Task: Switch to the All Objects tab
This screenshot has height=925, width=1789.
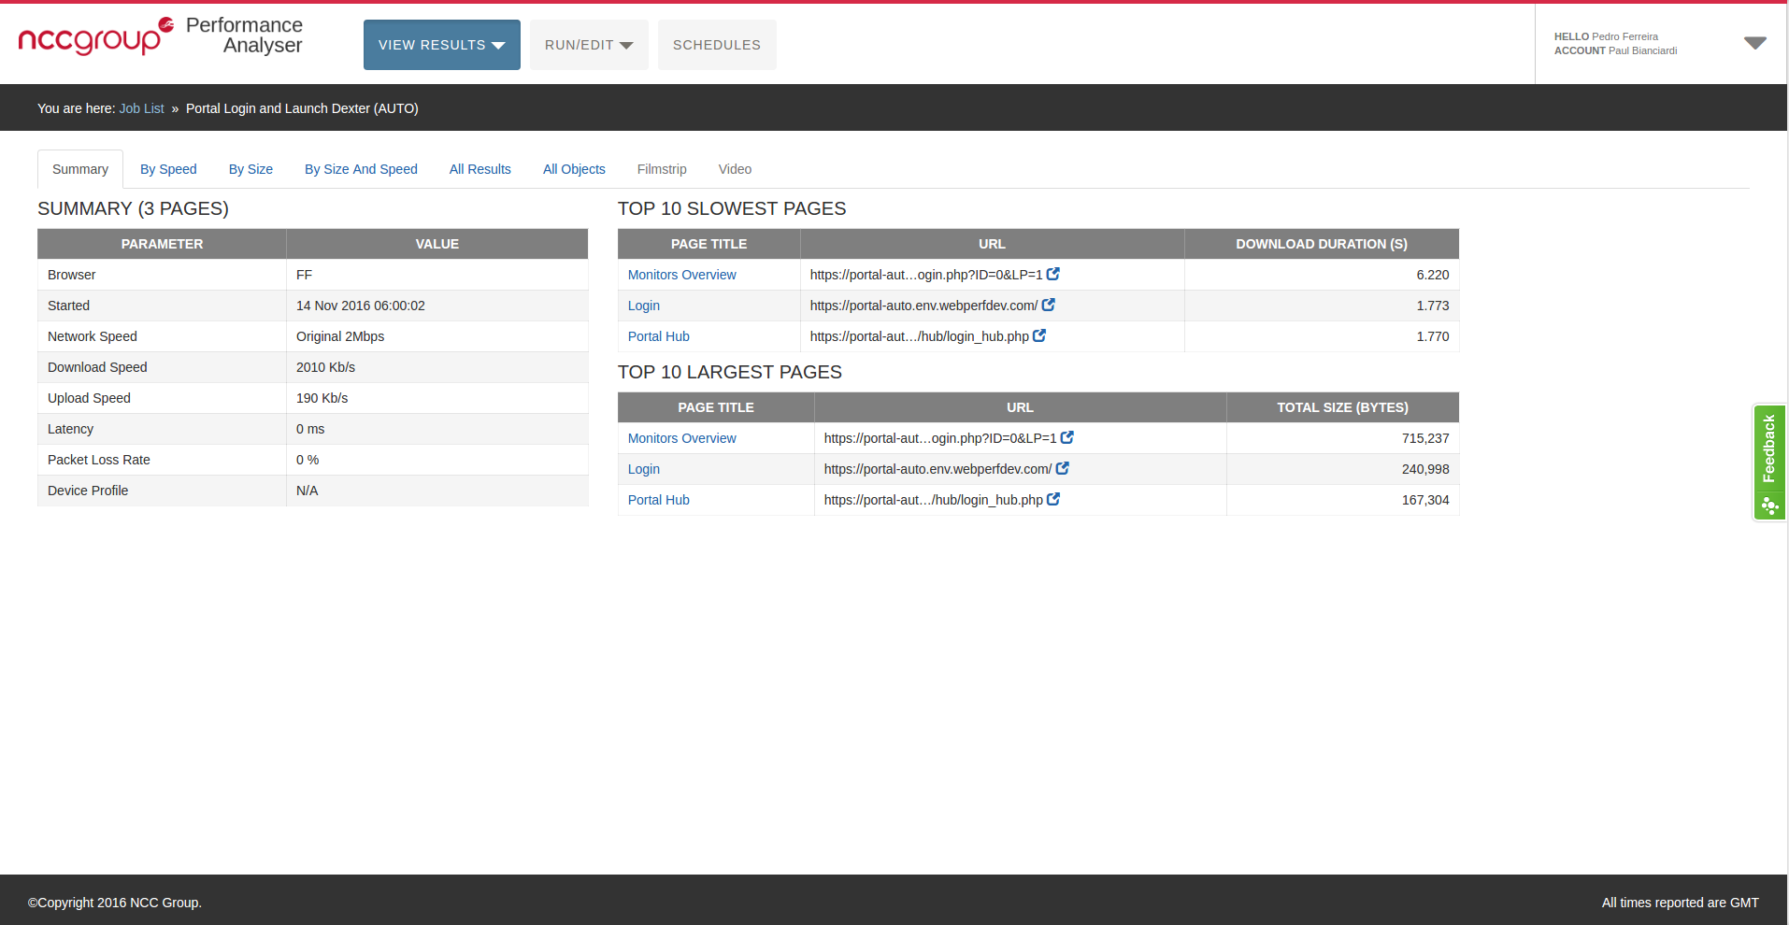Action: [574, 169]
